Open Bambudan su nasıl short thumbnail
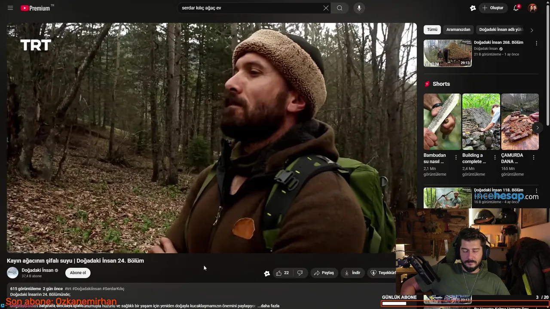This screenshot has height=309, width=550. (442, 121)
